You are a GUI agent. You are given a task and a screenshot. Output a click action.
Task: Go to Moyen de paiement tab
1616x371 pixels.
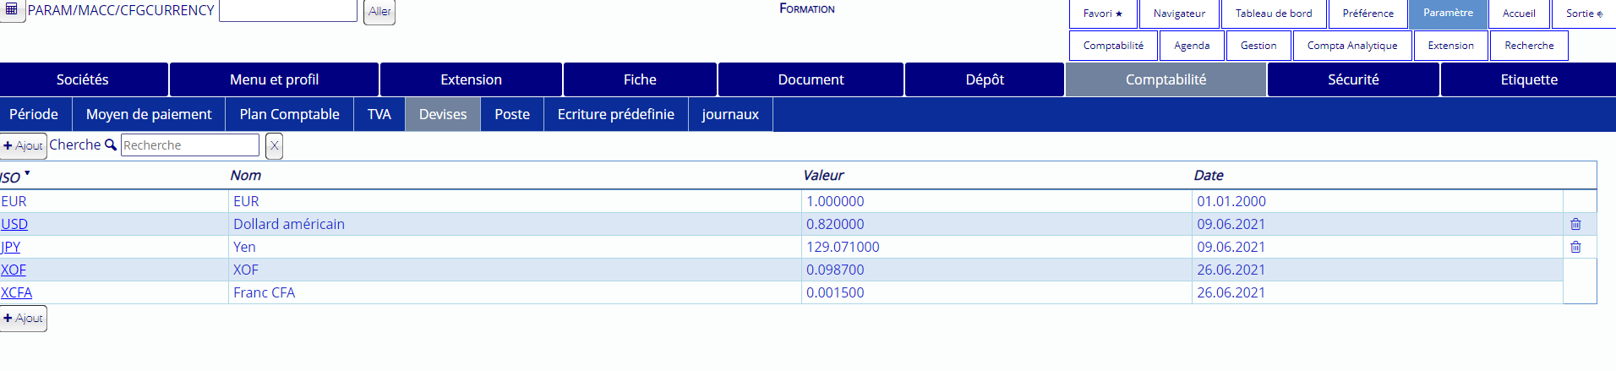[149, 114]
